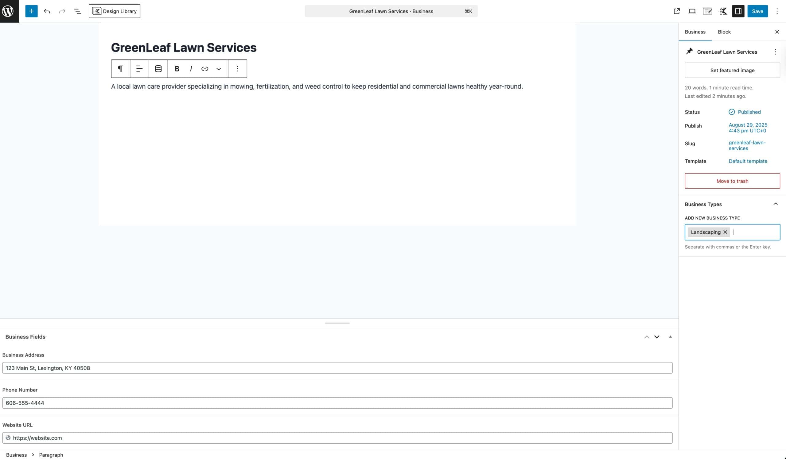Collapse the Business Types panel

(x=775, y=204)
